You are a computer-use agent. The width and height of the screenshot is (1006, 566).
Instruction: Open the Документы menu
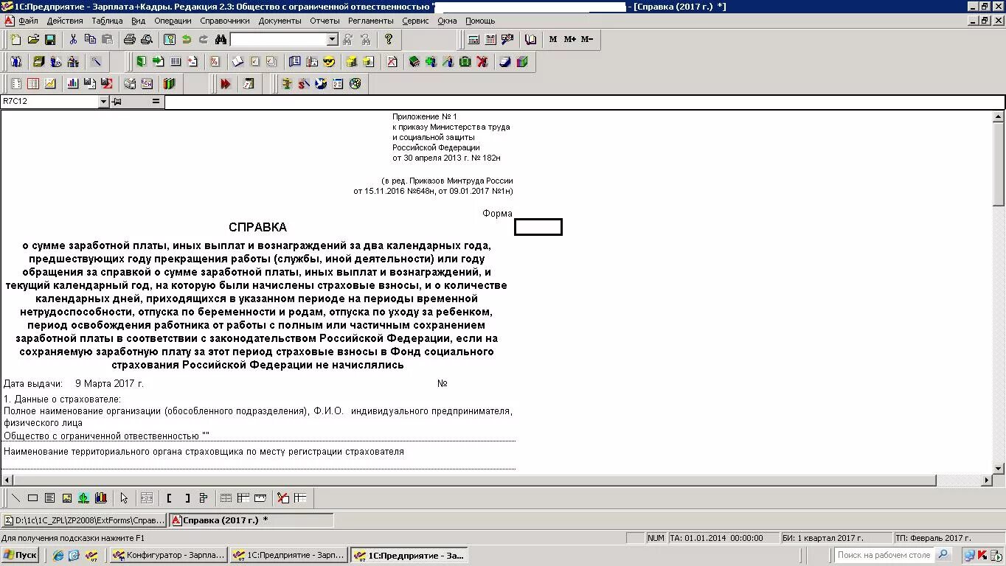tap(280, 21)
